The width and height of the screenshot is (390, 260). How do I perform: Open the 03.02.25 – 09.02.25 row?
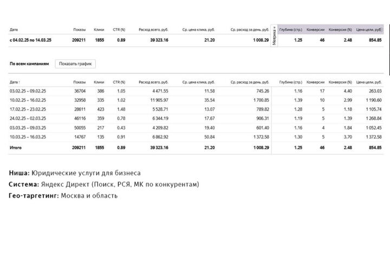pos(196,91)
